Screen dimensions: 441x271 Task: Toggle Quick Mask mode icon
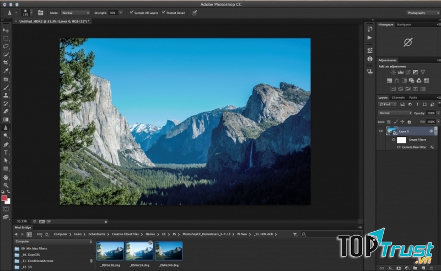tap(6, 209)
